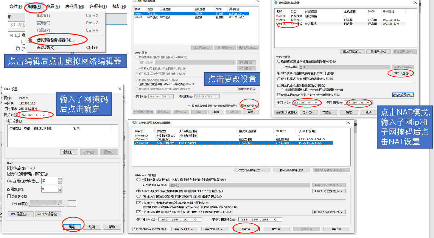Click 还原默认设置(R) in the lower editor window
This screenshot has width=434, height=238.
pos(150,229)
